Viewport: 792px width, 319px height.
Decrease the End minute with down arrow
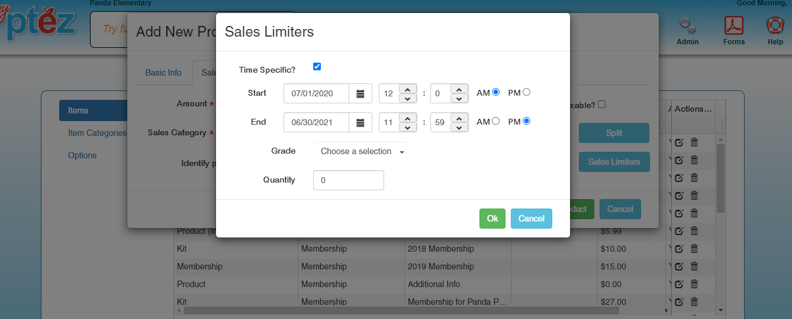point(459,127)
